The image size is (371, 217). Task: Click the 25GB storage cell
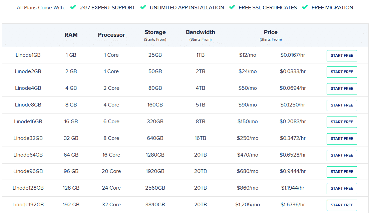[x=155, y=55]
